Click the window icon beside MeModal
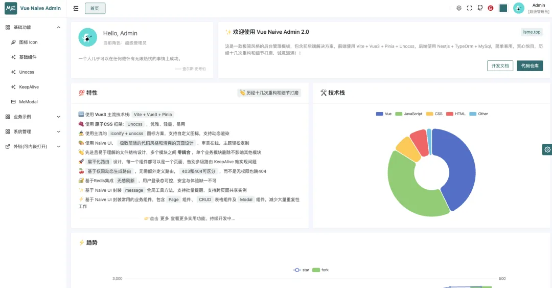Image resolution: width=552 pixels, height=288 pixels. (13, 101)
